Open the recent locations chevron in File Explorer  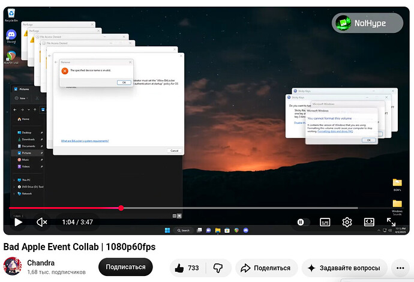(29, 110)
